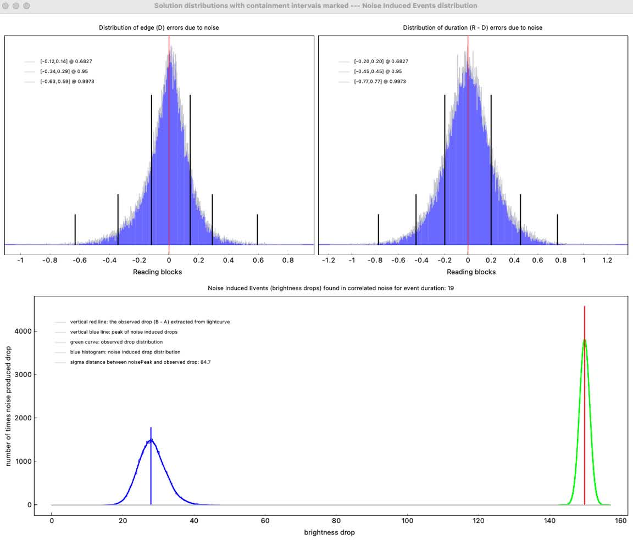This screenshot has height=540, width=633.
Task: Select legend entry "[-0.12,0.14] @ 0.6827"
Action: click(x=62, y=61)
